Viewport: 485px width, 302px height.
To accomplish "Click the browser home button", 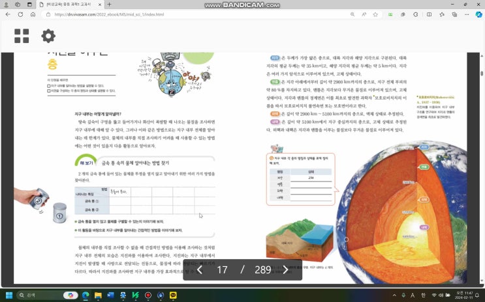I will point(33,14).
